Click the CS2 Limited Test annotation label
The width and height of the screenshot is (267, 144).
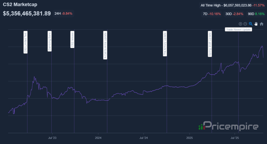pyautogui.click(x=26, y=42)
